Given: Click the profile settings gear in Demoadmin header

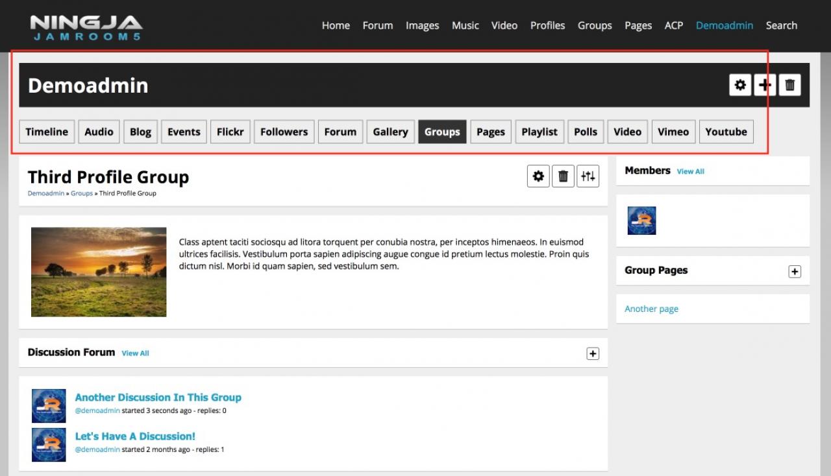Looking at the screenshot, I should [x=740, y=85].
